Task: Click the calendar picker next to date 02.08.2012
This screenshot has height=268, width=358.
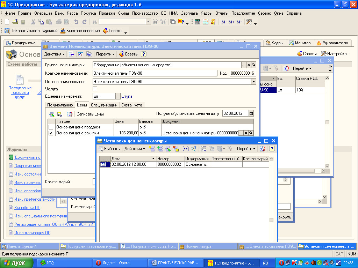Action: (x=251, y=113)
